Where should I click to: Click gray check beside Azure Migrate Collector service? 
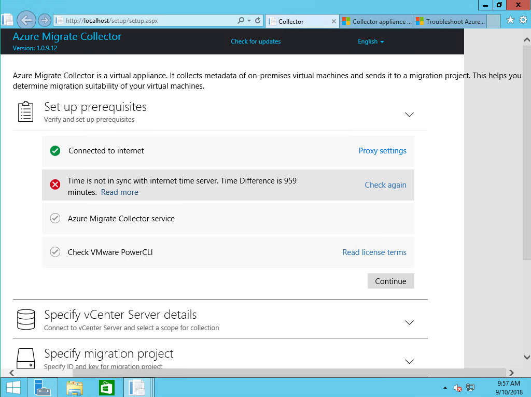tap(55, 218)
